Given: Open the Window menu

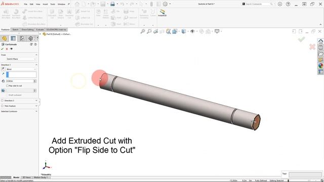Looking at the screenshot, I should pos(61,4).
